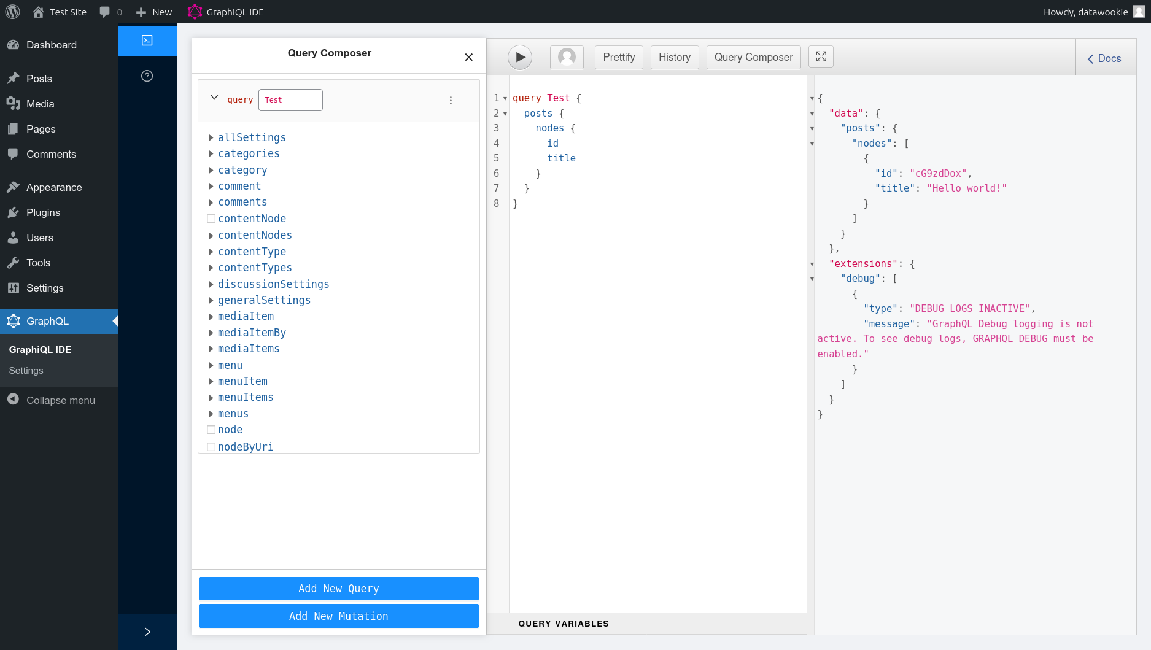
Task: Expand the allSettings field
Action: click(212, 137)
